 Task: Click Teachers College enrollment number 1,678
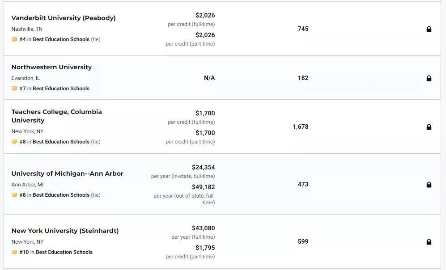pyautogui.click(x=300, y=127)
